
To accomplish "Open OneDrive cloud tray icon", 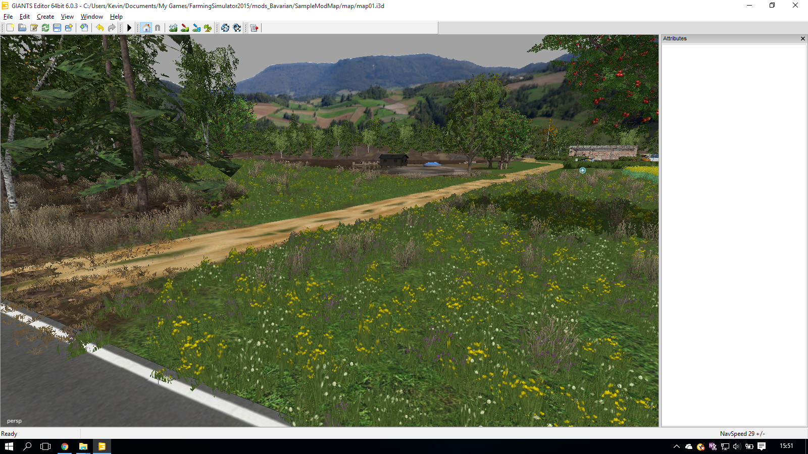I will [689, 446].
